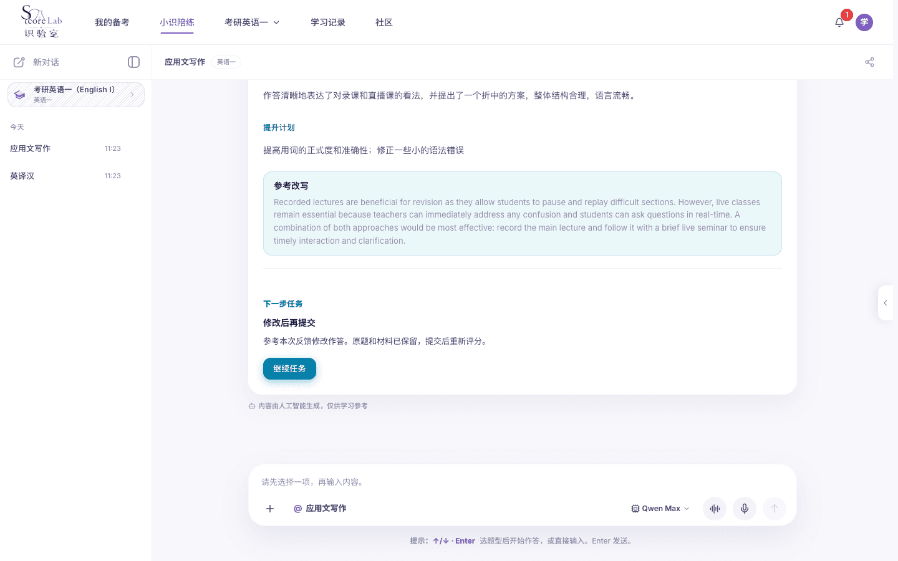Open the 社区 tab
Viewport: 898px width, 561px height.
[384, 22]
